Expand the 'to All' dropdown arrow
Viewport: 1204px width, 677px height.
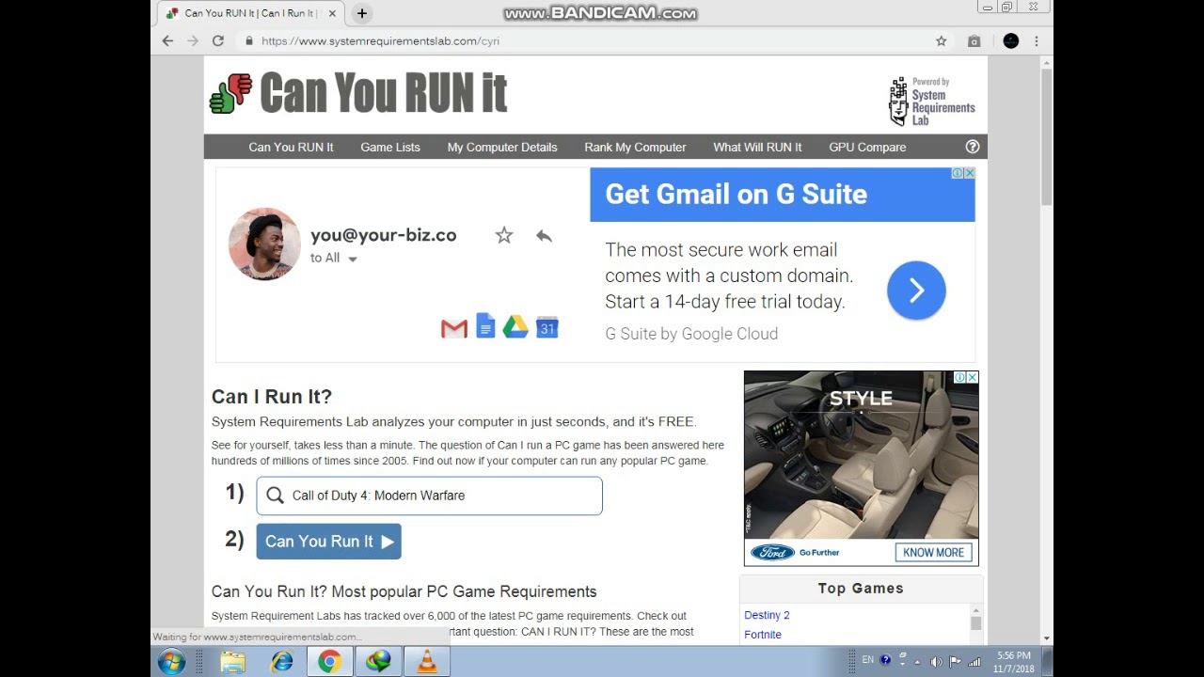click(x=353, y=259)
